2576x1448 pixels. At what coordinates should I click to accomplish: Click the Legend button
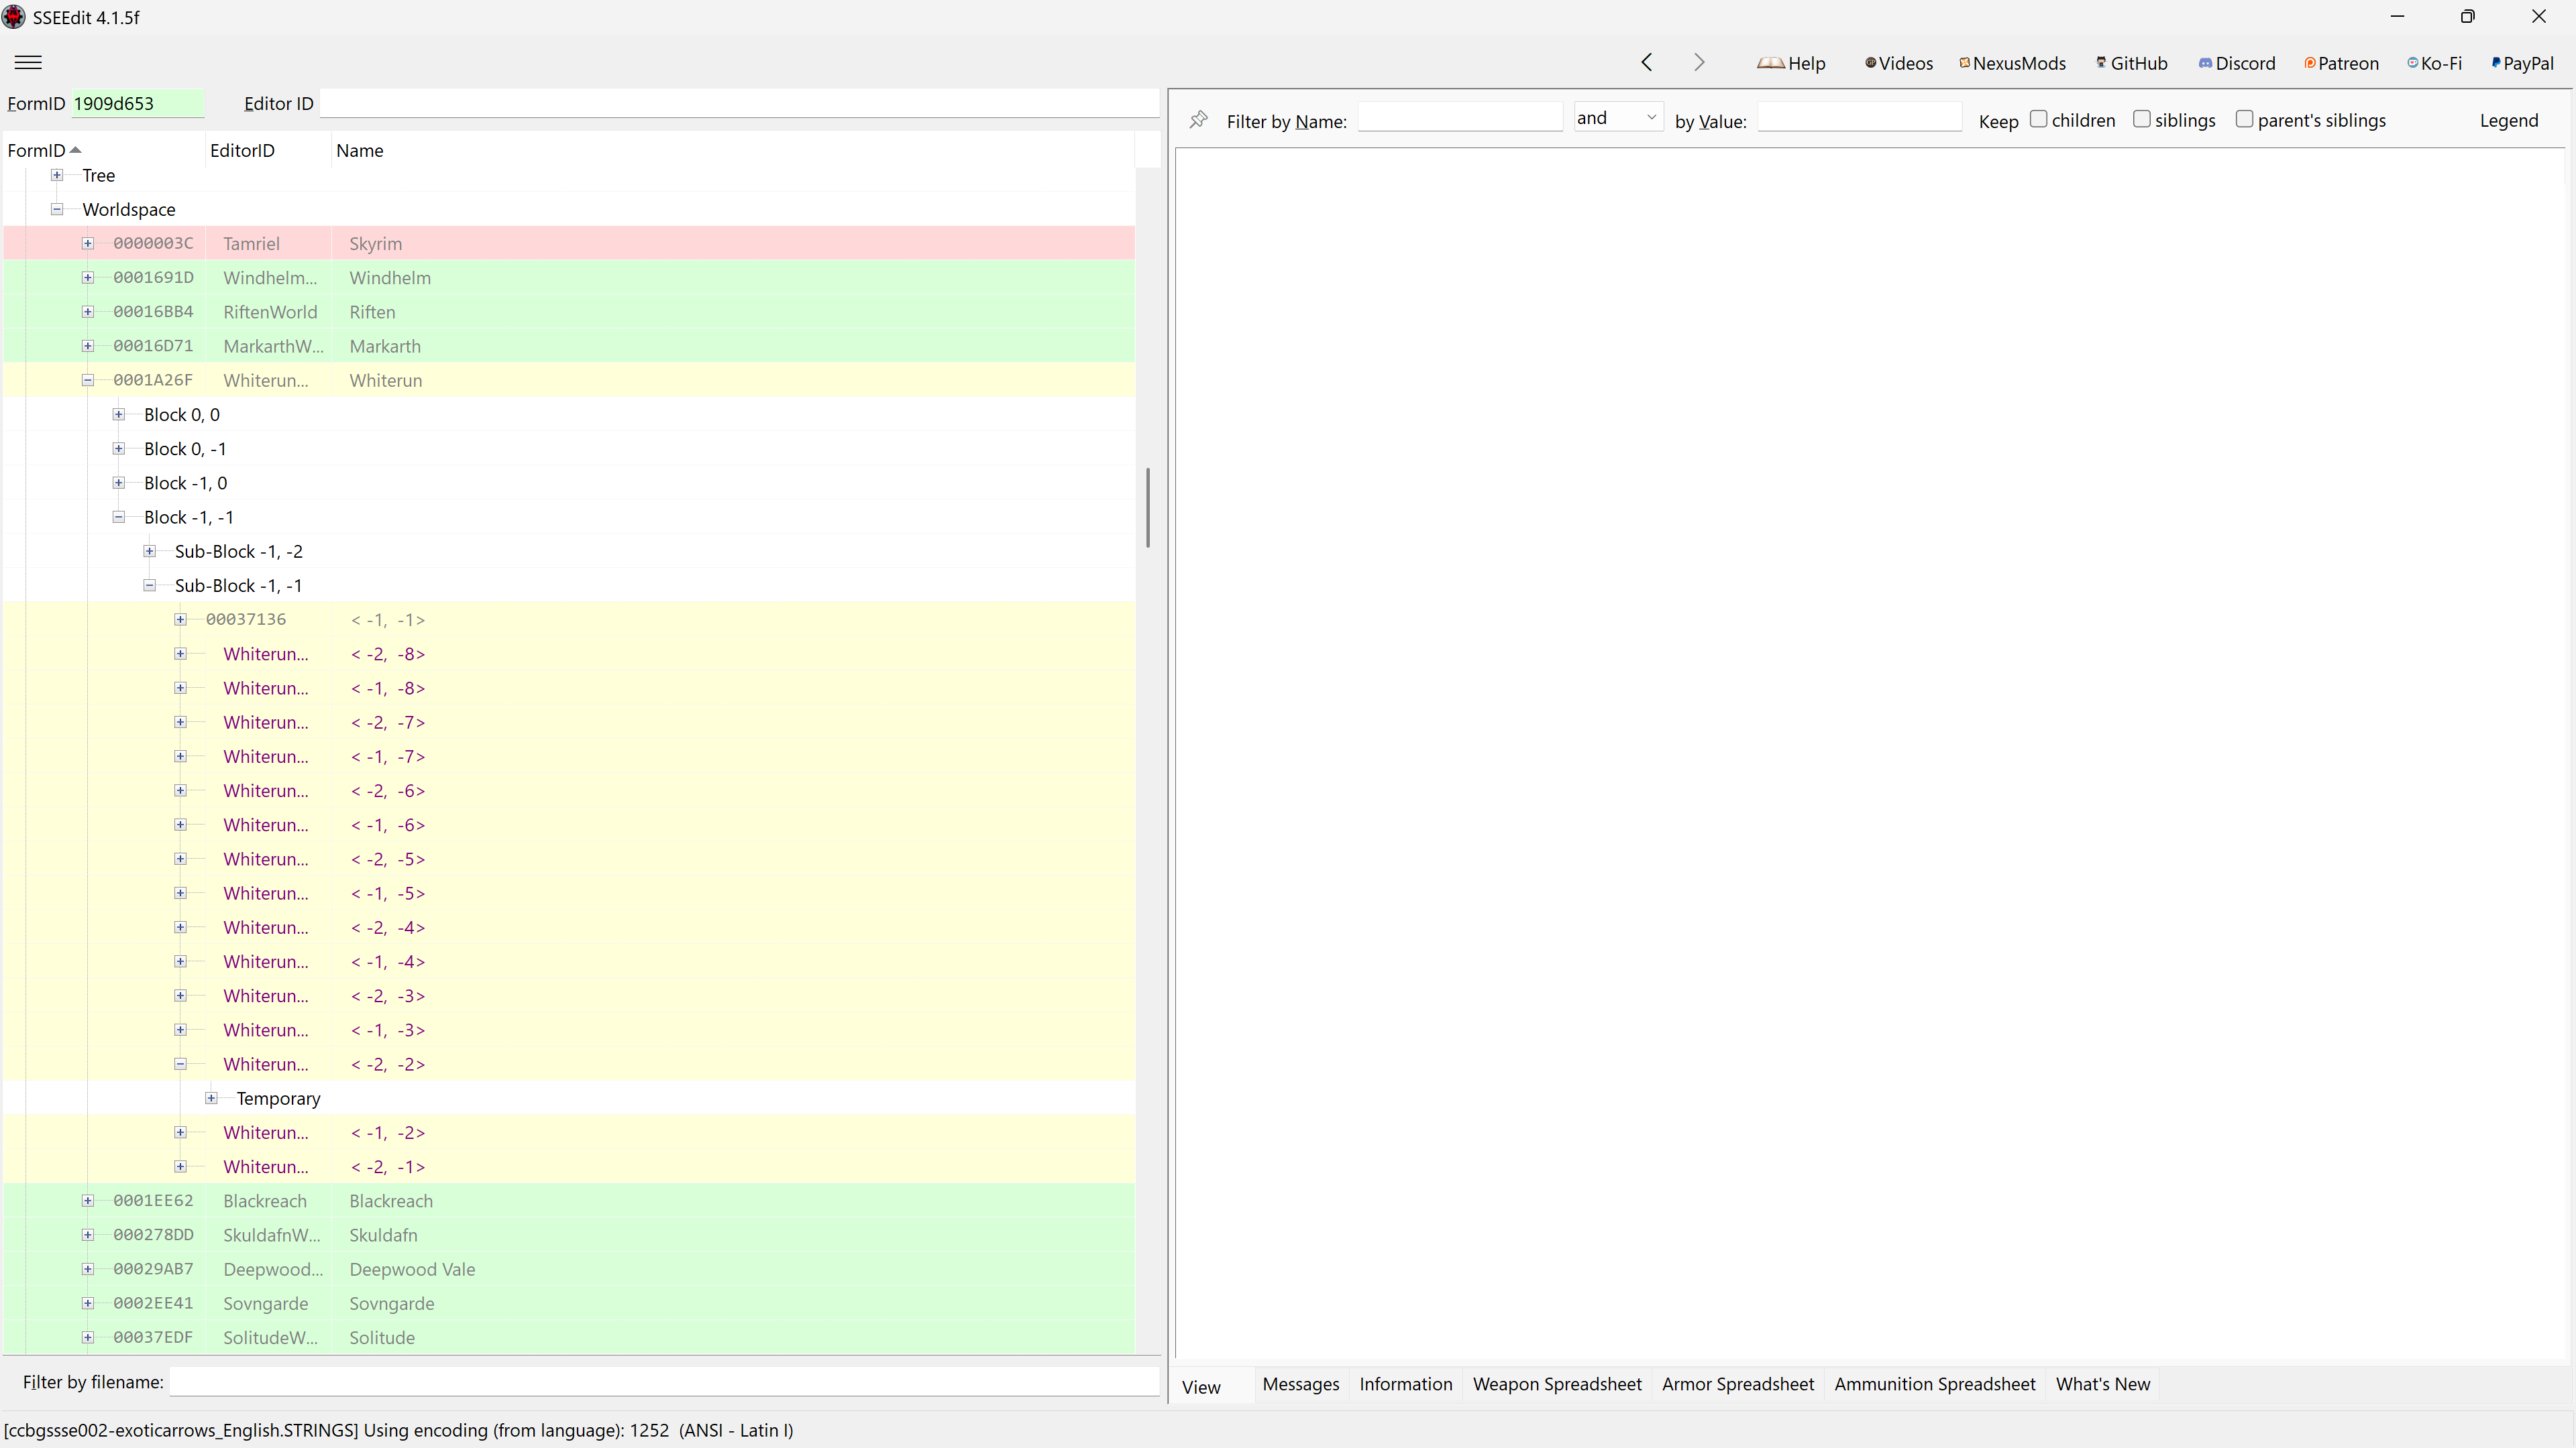pyautogui.click(x=2508, y=120)
